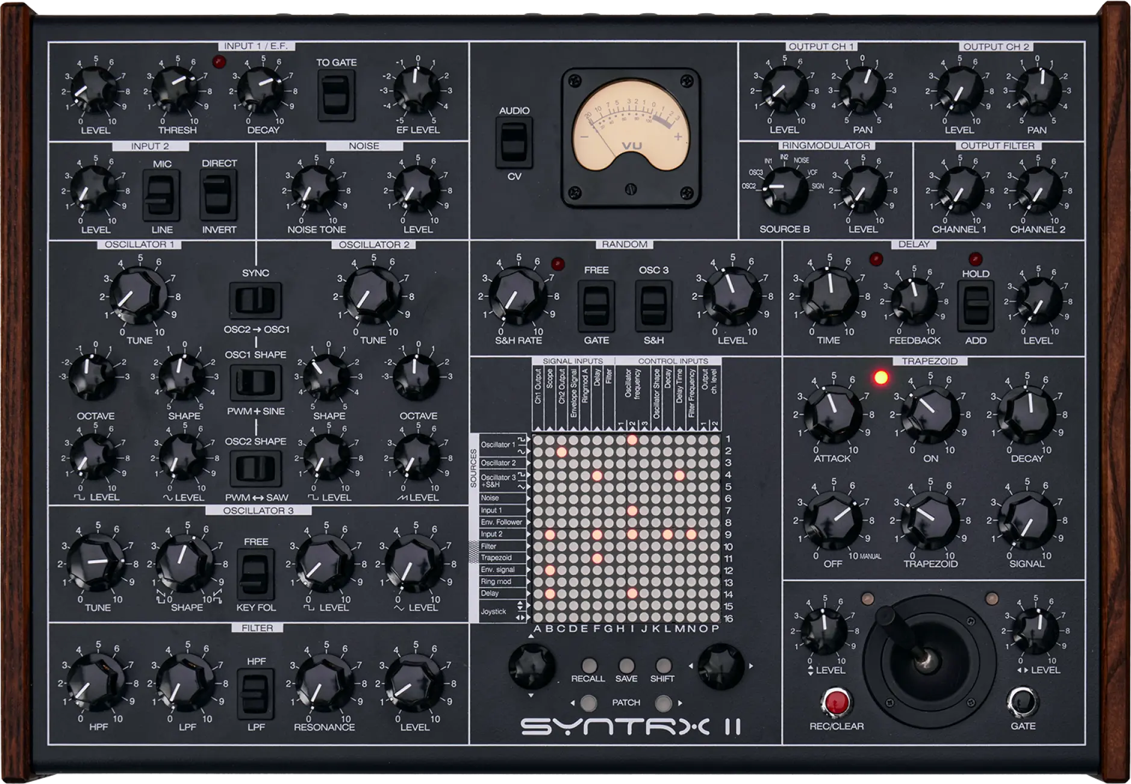Click the joystick GATE button
1131x784 pixels.
pos(1023,702)
